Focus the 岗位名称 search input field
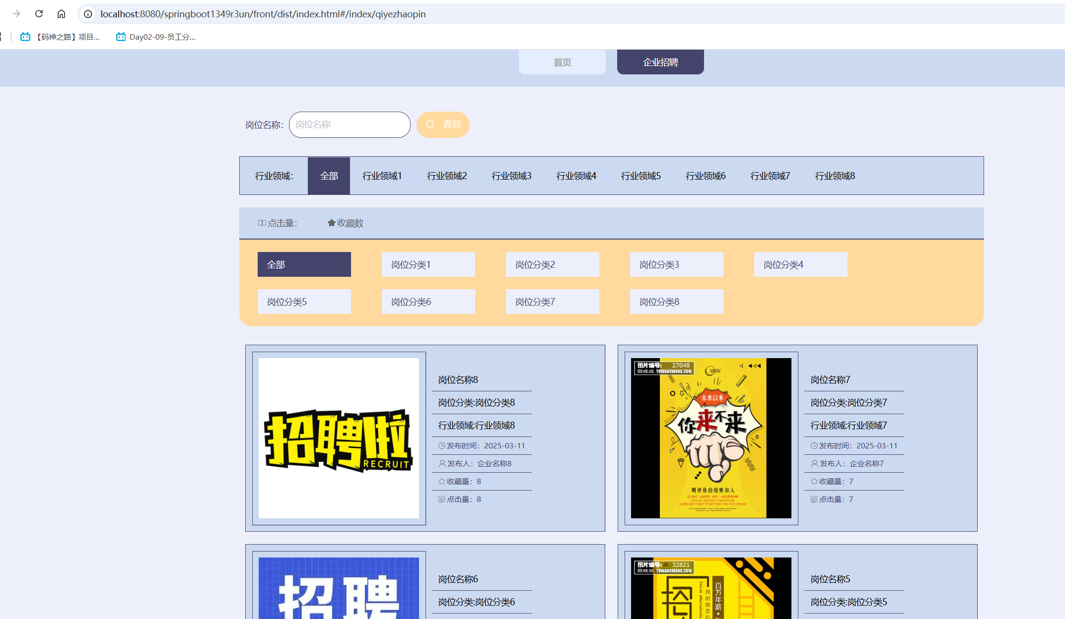 coord(350,124)
